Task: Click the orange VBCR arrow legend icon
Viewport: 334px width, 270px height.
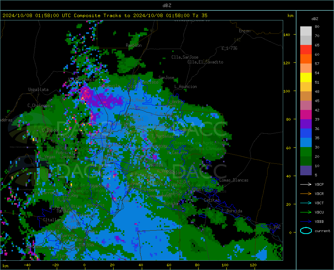Action: tap(306, 193)
